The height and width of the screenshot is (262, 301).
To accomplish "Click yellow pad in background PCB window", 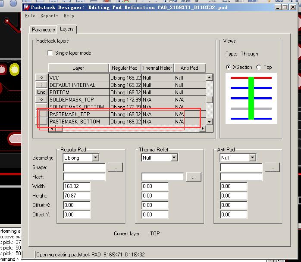I will (14, 69).
